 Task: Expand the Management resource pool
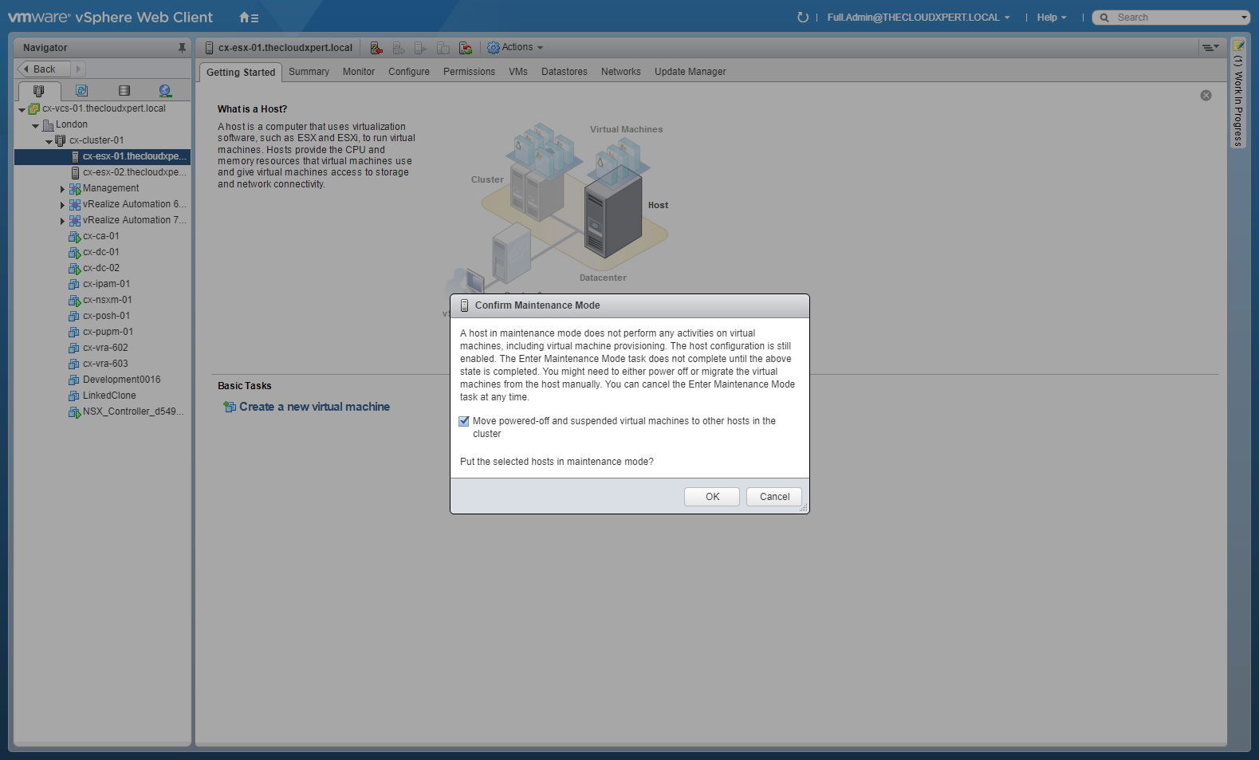62,189
